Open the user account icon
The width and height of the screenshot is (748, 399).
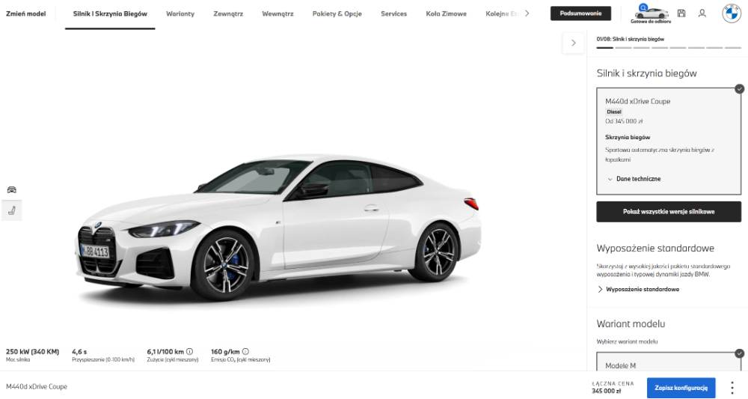click(702, 13)
